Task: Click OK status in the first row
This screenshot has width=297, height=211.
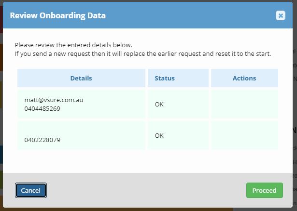Action: [159, 104]
